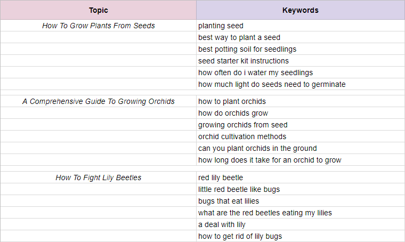The height and width of the screenshot is (242, 405).
Task: Select the Topic column header
Action: tap(98, 10)
